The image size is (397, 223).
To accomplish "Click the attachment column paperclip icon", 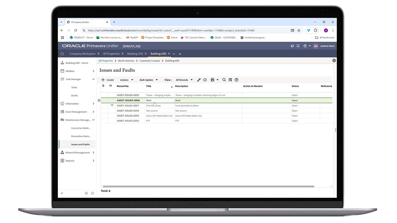I will [x=103, y=86].
